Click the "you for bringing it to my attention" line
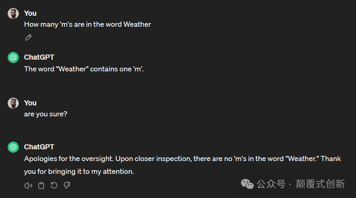 tap(79, 171)
